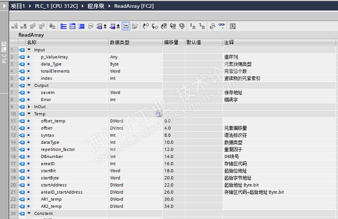Select the totalElements parameter name
Image resolution: width=338 pixels, height=219 pixels.
[x=55, y=71]
